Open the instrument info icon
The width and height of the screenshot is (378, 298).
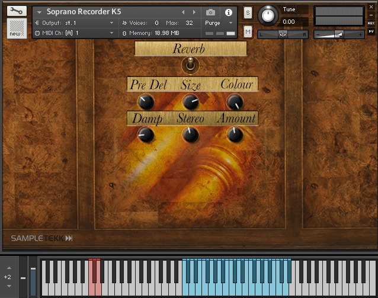tap(229, 12)
